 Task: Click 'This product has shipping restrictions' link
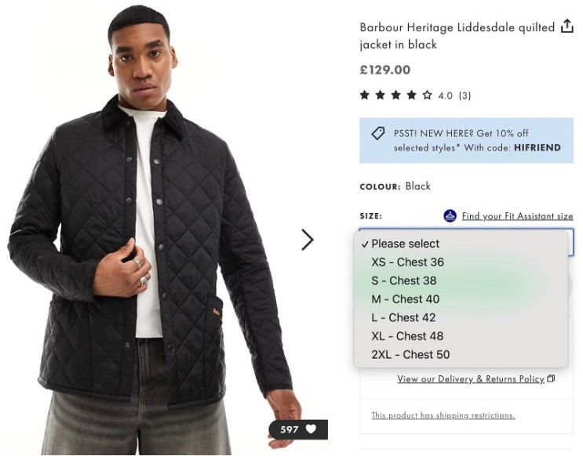(x=443, y=415)
